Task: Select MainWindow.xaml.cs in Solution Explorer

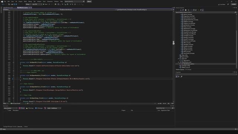Action: tap(189, 64)
